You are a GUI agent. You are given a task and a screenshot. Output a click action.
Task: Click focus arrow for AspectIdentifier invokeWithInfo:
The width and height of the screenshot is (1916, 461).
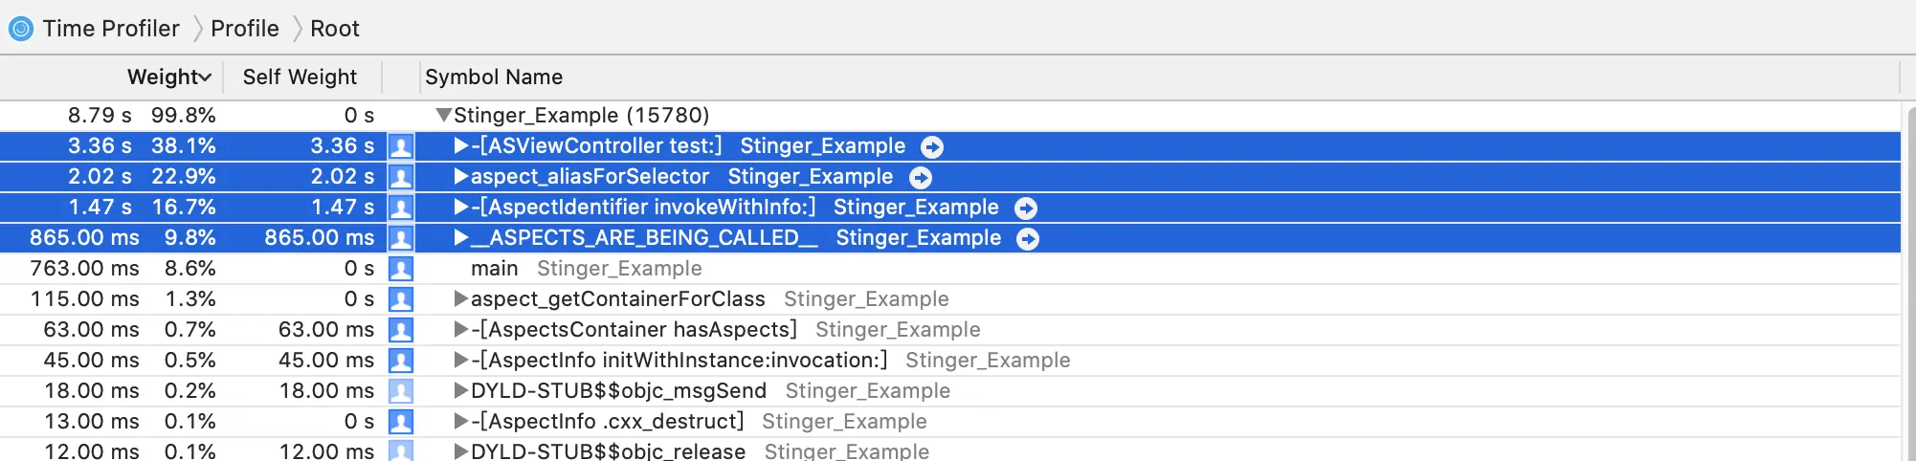1026,208
